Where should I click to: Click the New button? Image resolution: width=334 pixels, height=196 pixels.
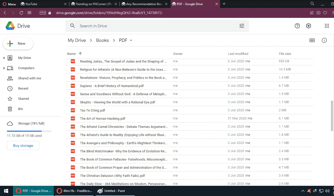18,44
